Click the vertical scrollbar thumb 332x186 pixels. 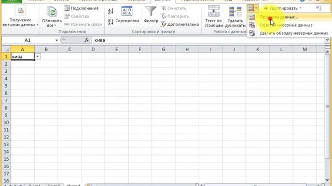pyautogui.click(x=327, y=106)
